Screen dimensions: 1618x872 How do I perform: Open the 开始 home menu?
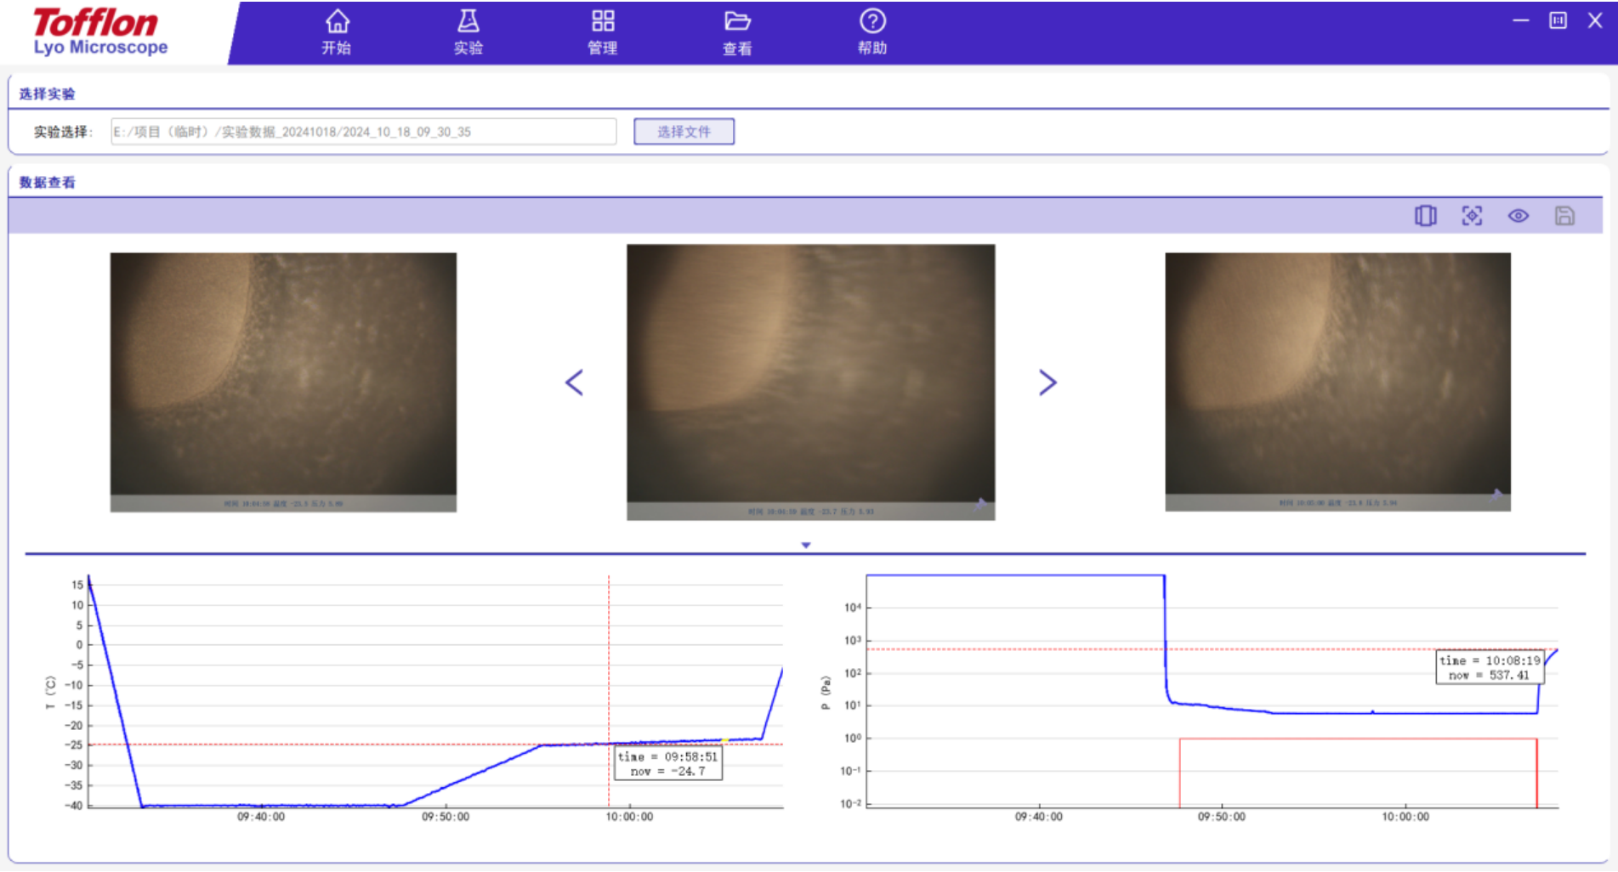coord(337,32)
